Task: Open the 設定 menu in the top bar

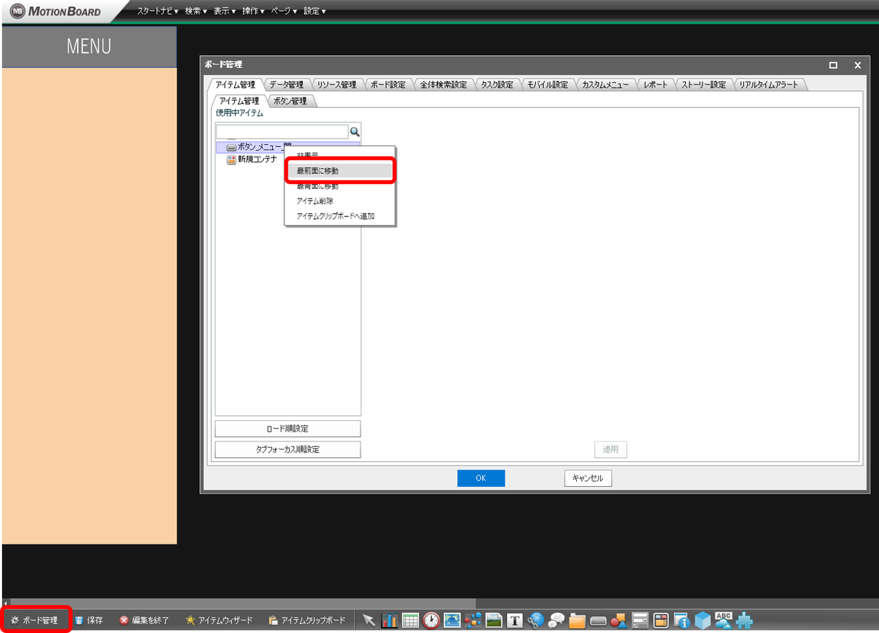Action: (x=313, y=11)
